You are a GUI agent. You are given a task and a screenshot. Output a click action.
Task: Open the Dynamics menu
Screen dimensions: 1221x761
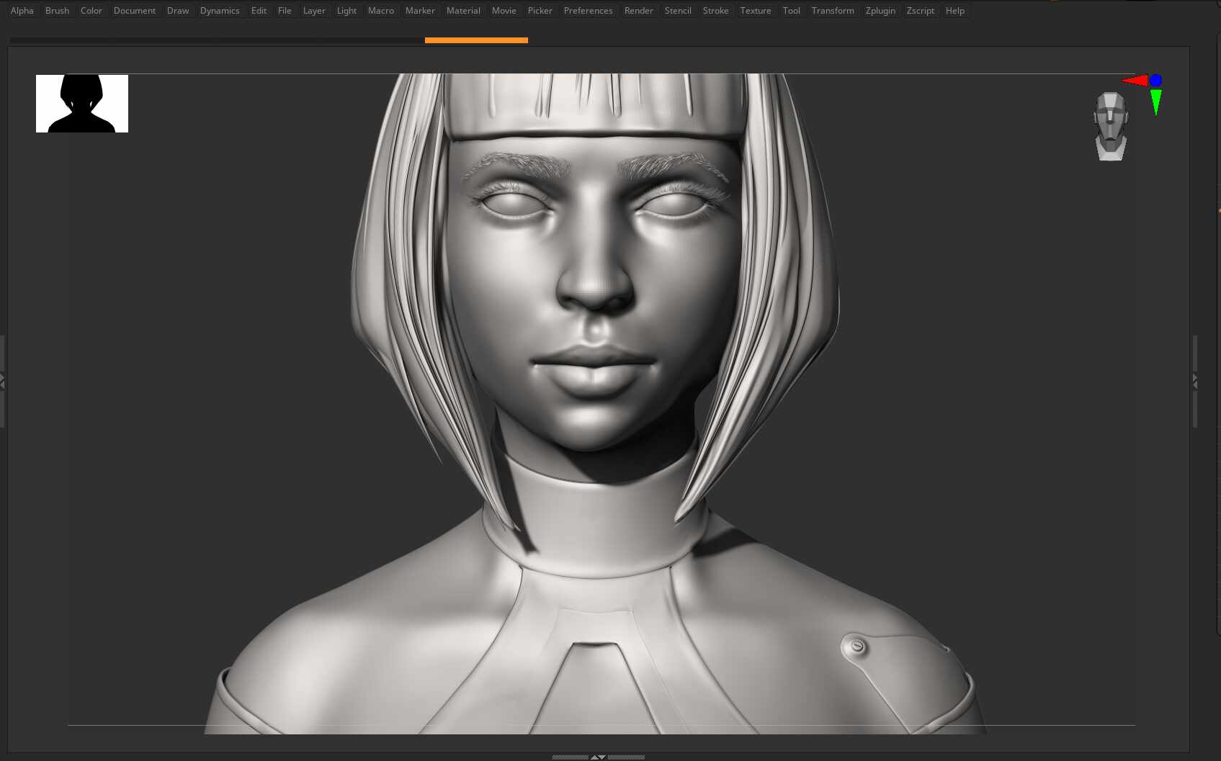point(220,11)
